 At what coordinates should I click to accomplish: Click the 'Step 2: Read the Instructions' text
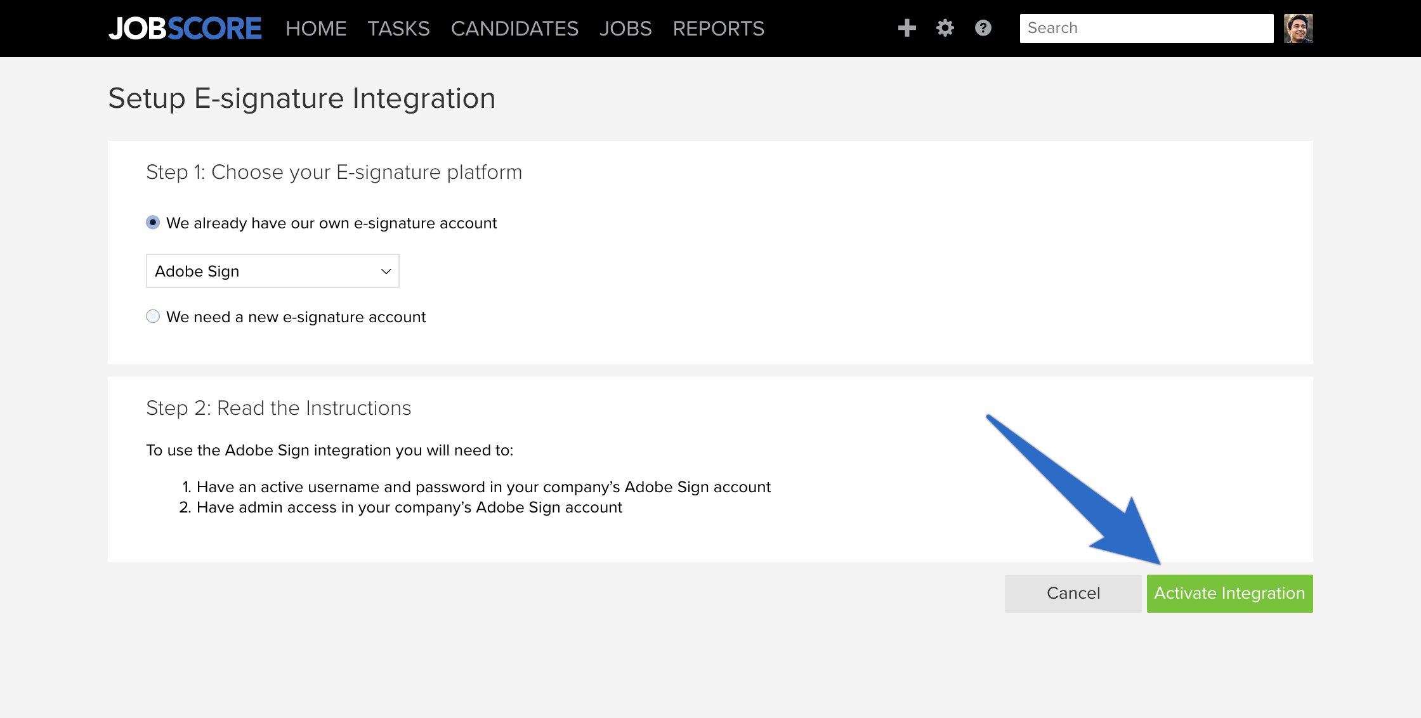point(278,408)
